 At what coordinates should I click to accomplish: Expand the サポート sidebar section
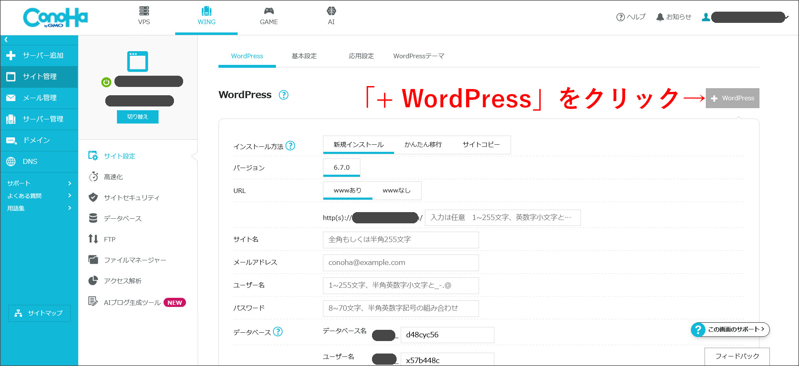(39, 183)
